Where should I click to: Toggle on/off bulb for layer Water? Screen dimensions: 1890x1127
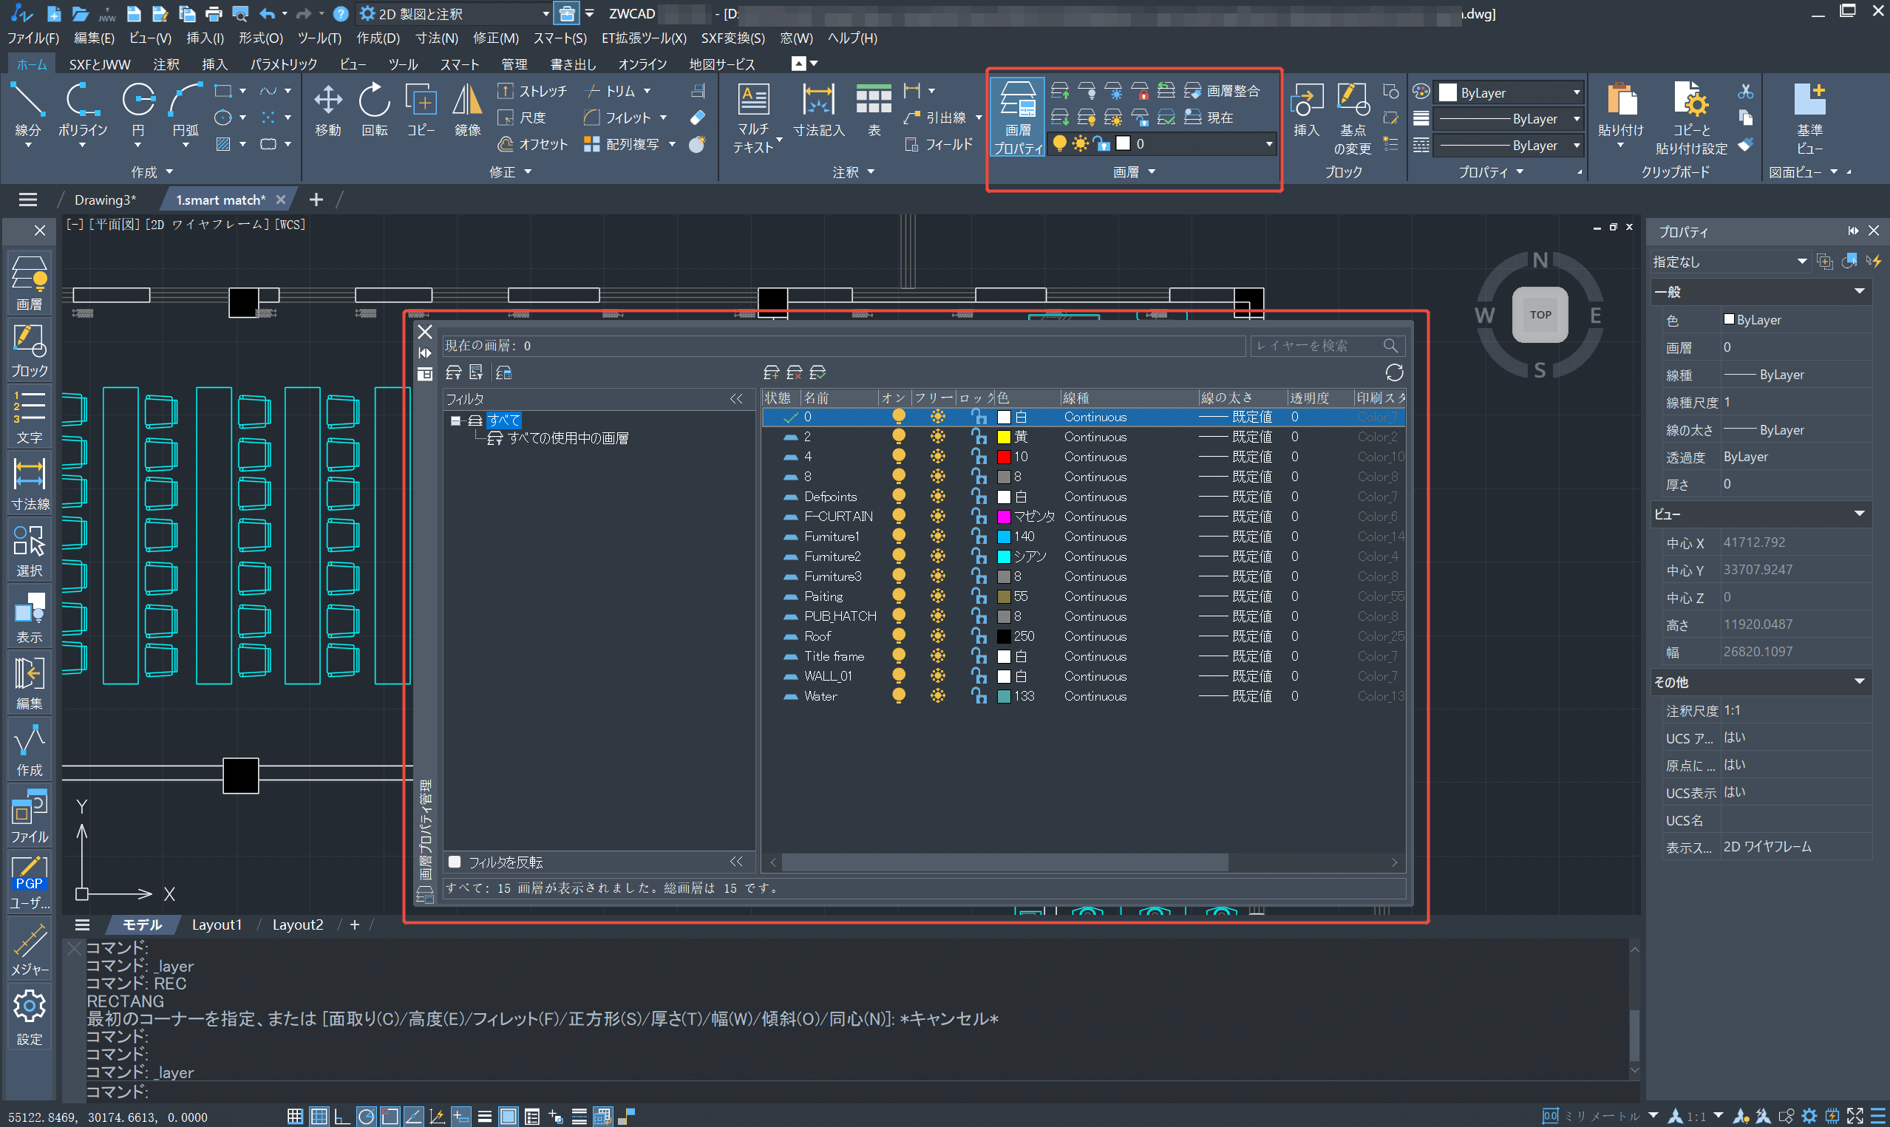[x=898, y=695]
